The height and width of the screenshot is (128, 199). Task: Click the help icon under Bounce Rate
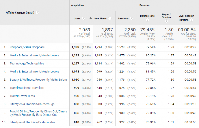click(147, 20)
